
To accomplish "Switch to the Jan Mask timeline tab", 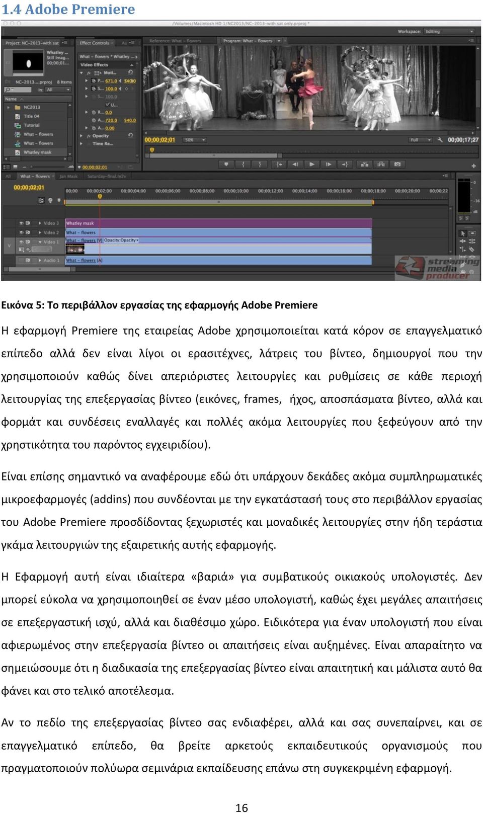I will point(68,176).
